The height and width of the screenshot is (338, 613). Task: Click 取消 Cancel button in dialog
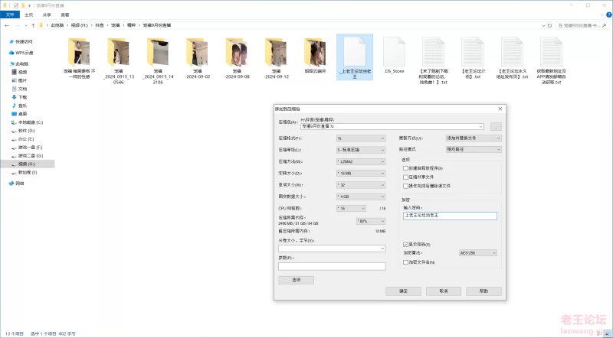pos(444,291)
